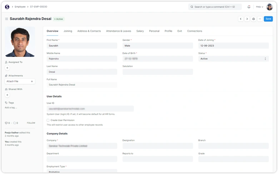Switch to the Overview tab
This screenshot has height=174, width=278.
coord(53,31)
